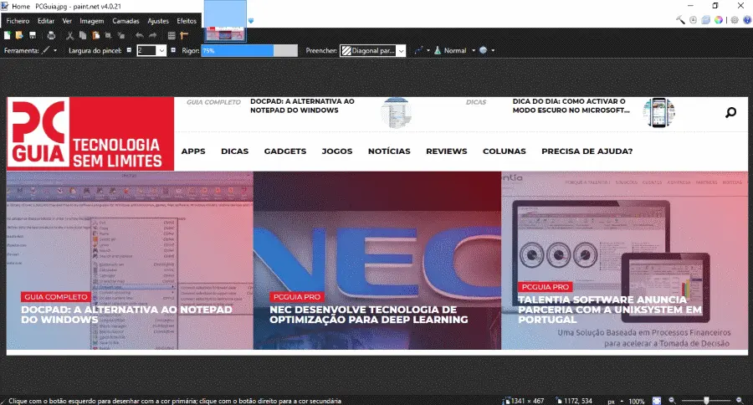Show the History window via clock icon
Viewport: 753px width, 405px height.
click(x=693, y=20)
